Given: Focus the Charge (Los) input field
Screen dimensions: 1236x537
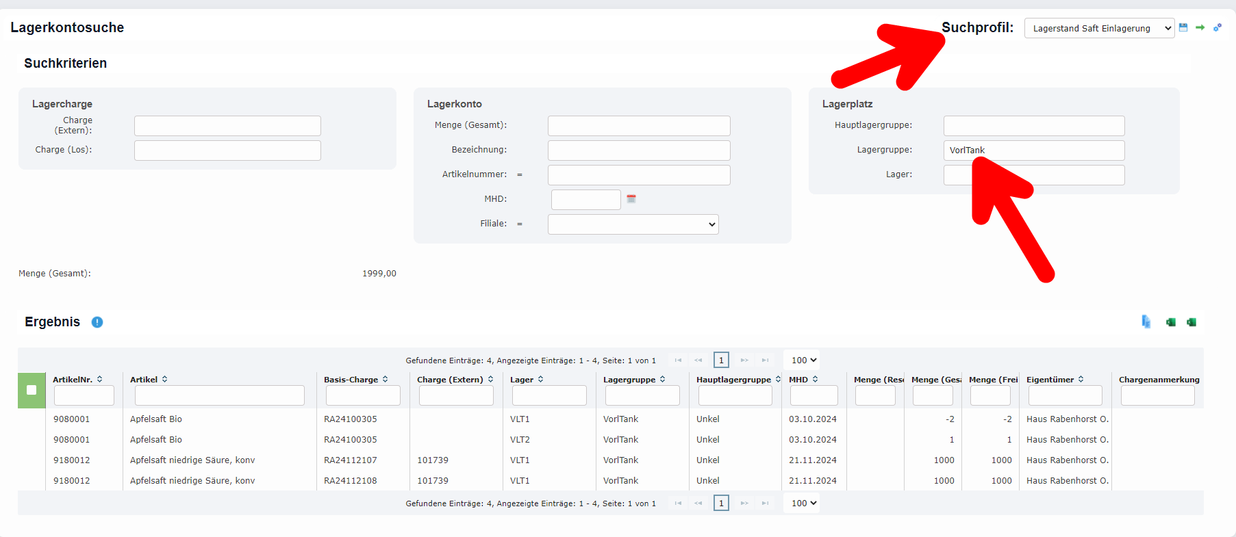Looking at the screenshot, I should coord(227,150).
